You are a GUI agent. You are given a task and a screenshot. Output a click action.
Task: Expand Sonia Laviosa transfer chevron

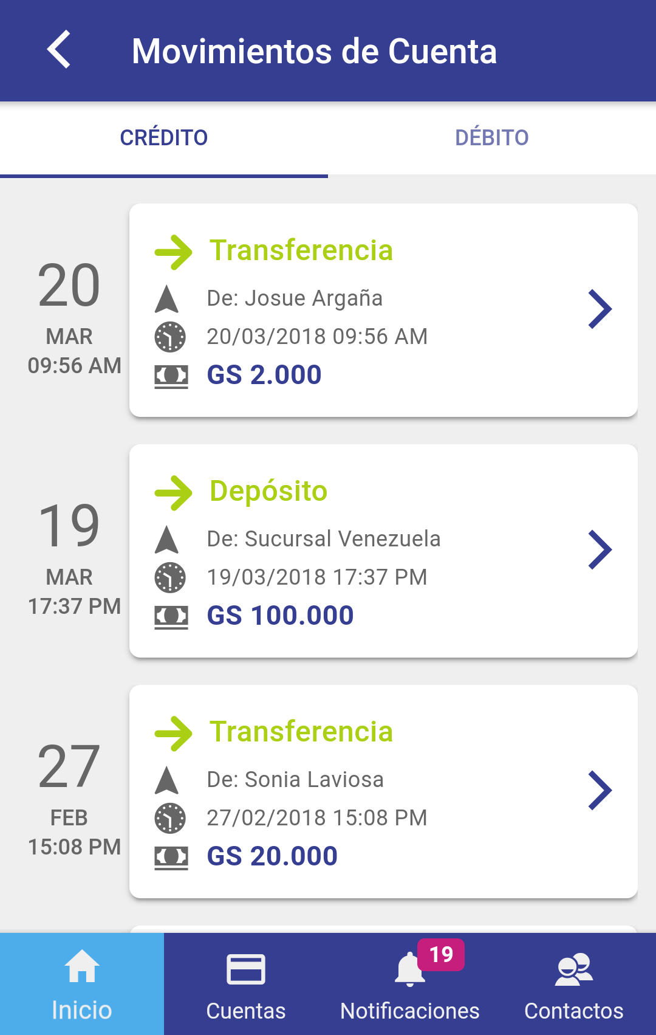coord(600,791)
